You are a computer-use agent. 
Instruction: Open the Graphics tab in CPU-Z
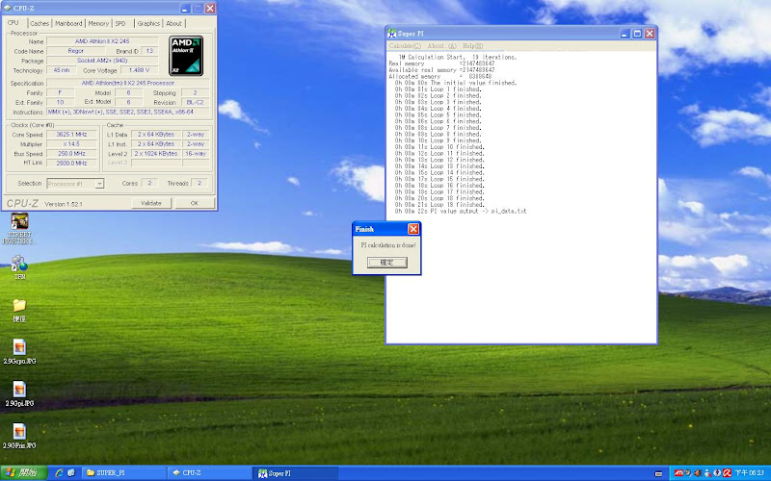point(148,23)
